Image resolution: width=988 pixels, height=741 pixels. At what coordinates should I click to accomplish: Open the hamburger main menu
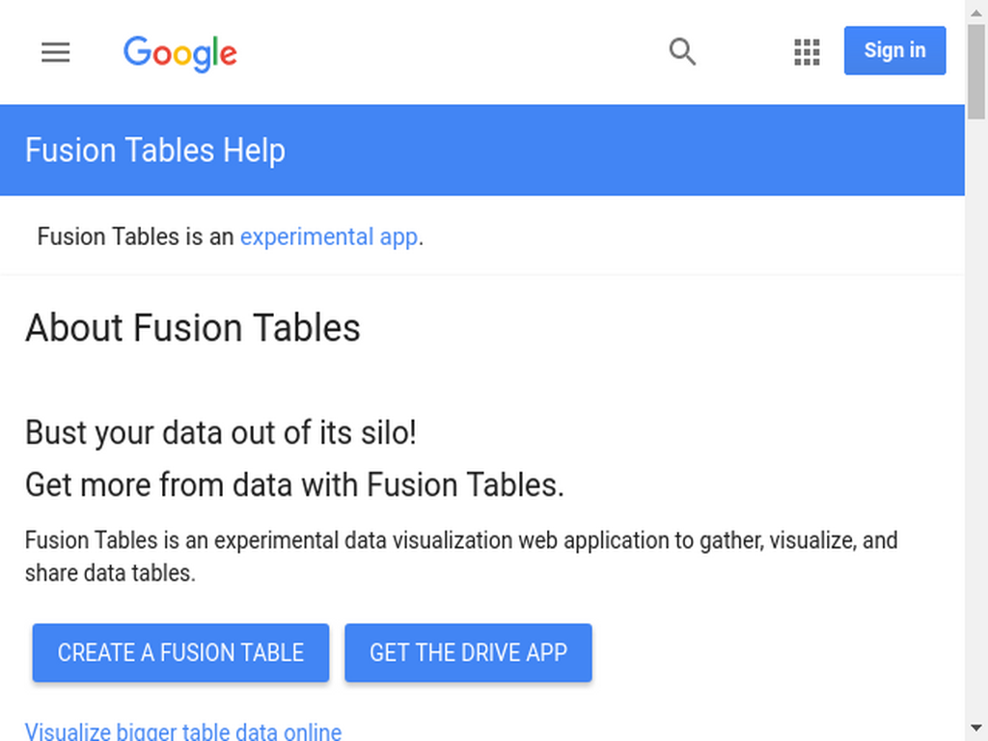pos(55,52)
